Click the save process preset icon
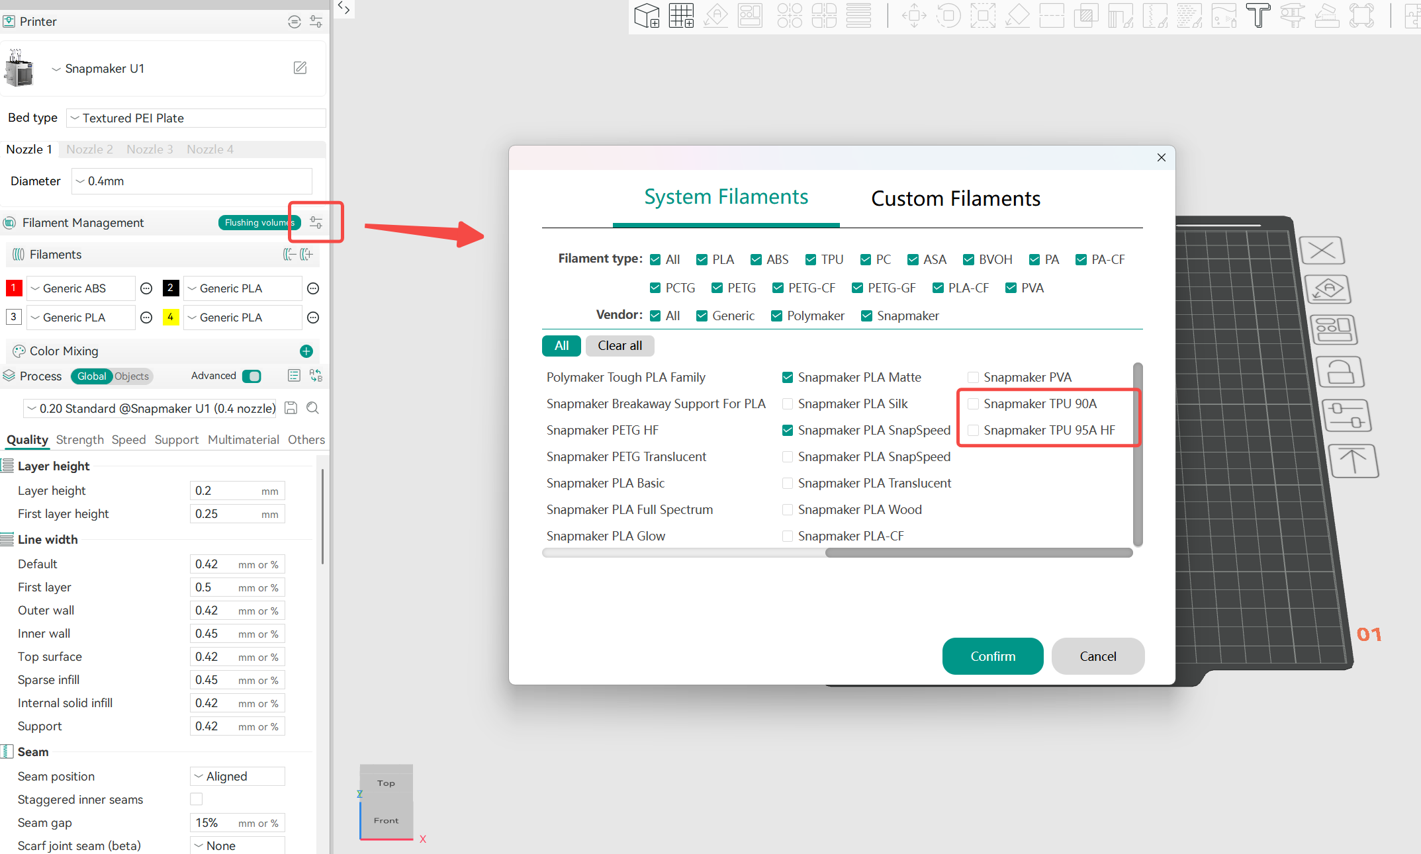 [x=291, y=408]
